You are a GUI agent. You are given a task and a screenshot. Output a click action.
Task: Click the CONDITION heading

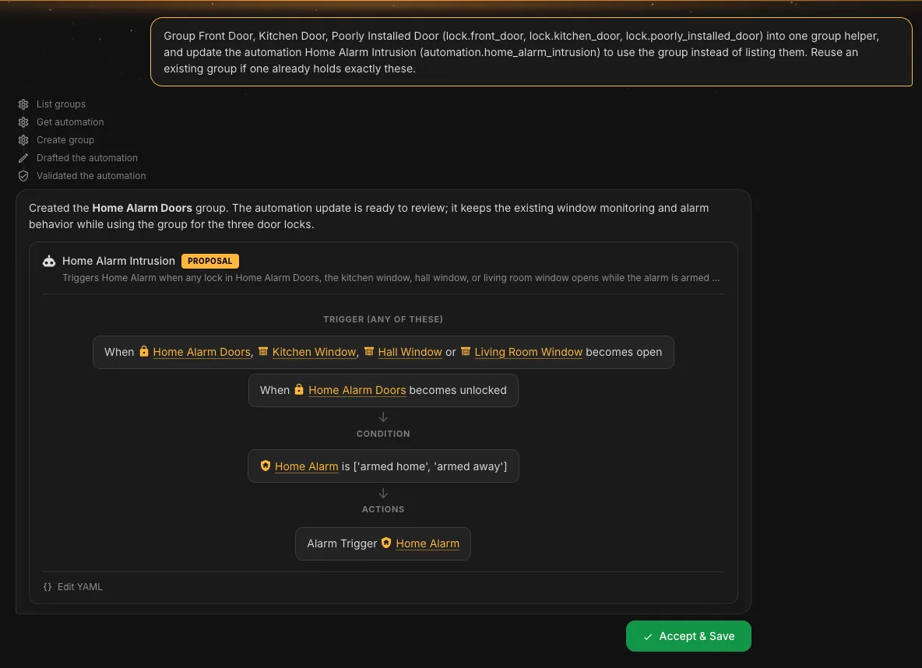pyautogui.click(x=383, y=434)
